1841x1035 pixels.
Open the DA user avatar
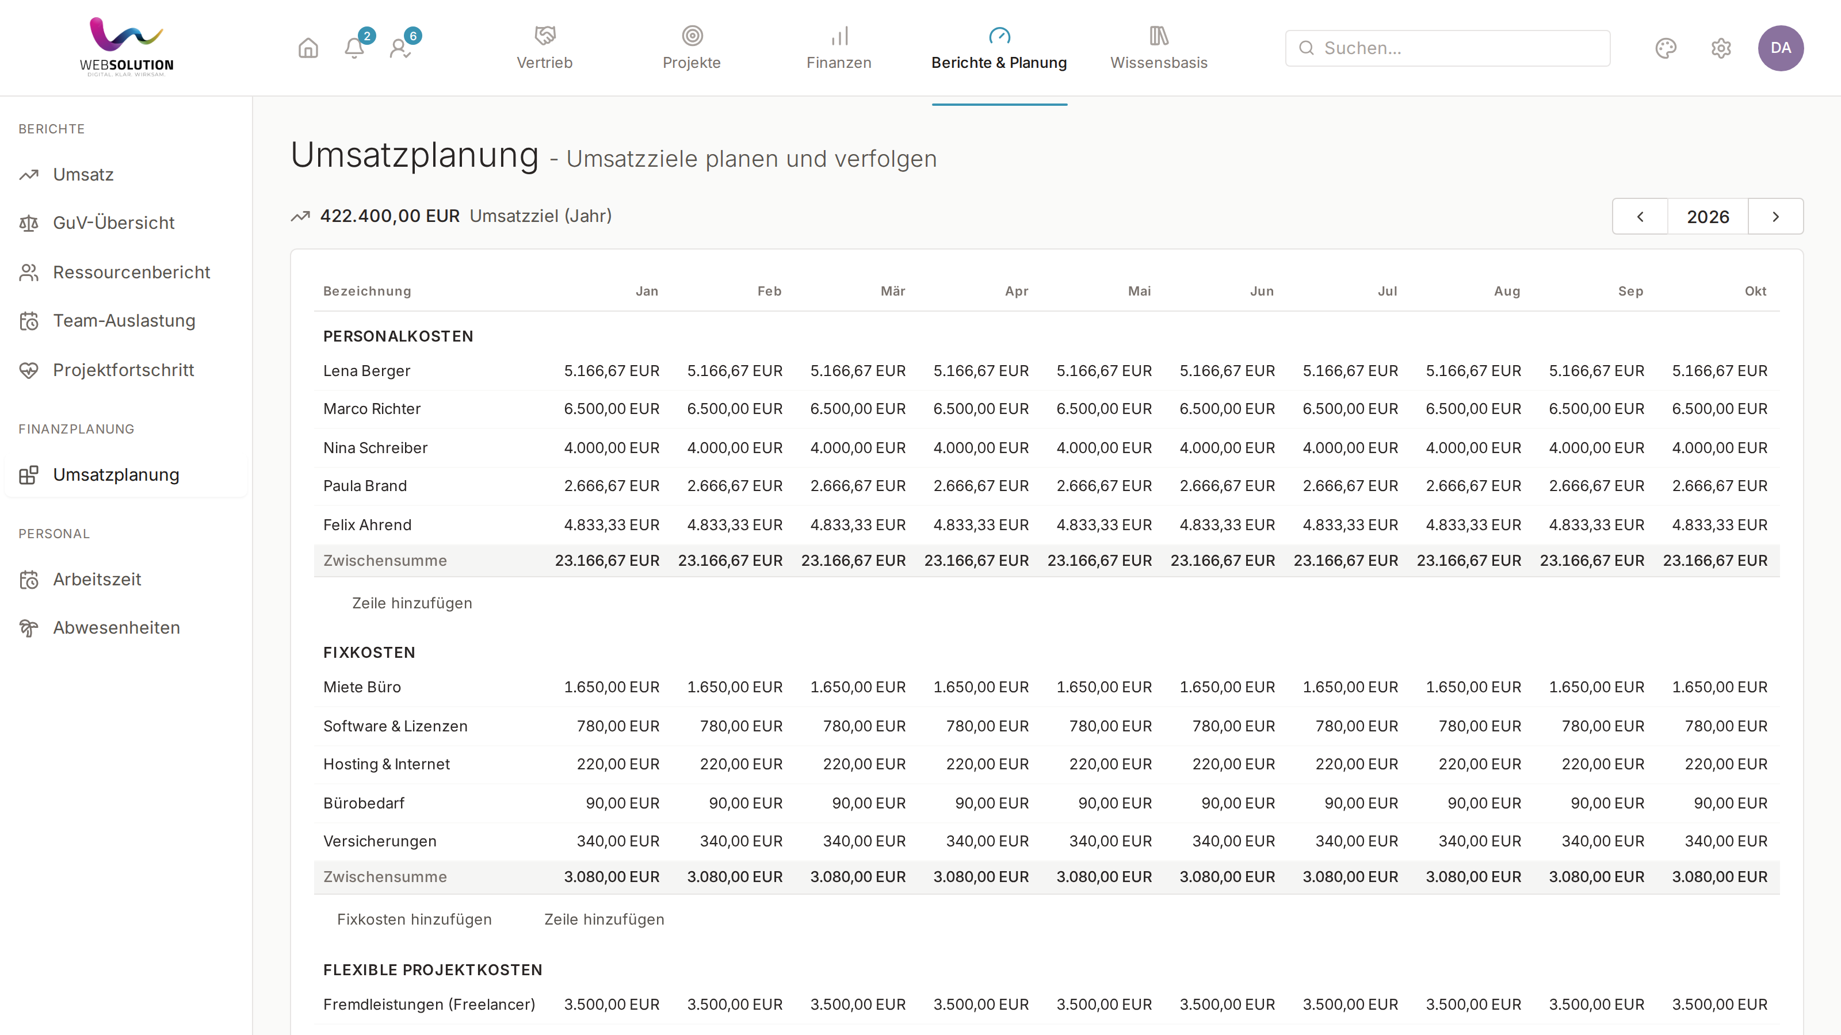tap(1780, 48)
